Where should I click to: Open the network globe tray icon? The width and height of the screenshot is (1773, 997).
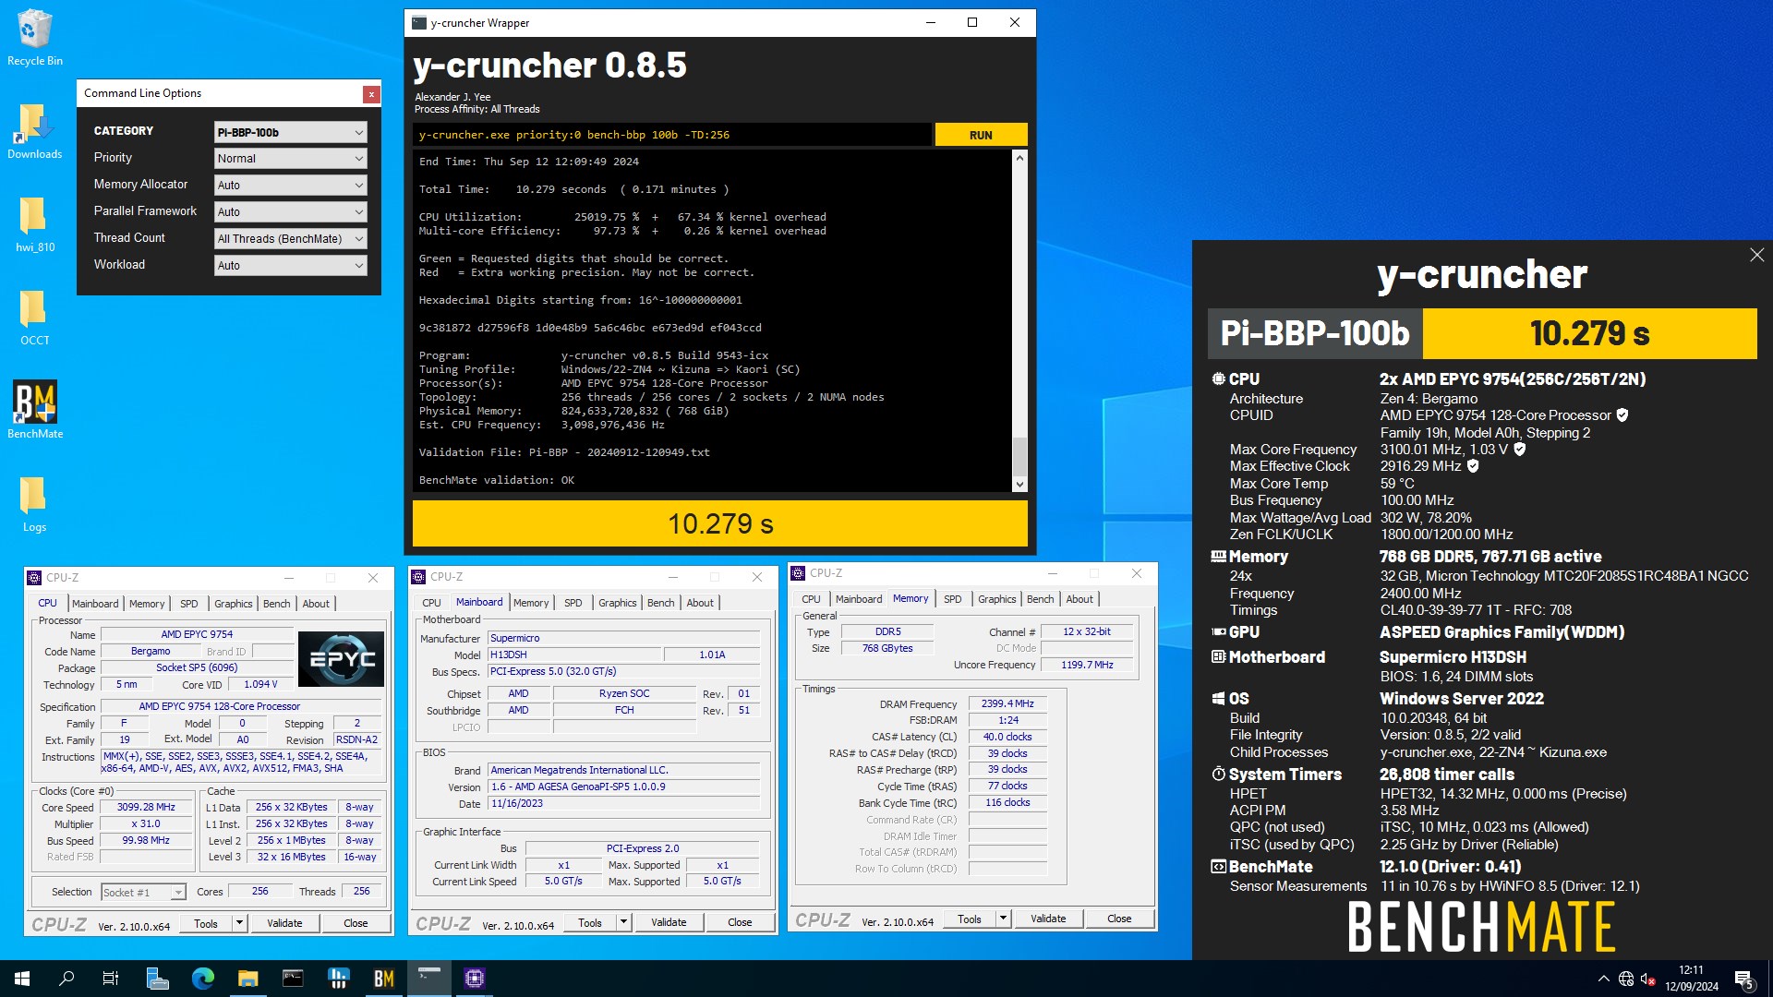[1626, 979]
